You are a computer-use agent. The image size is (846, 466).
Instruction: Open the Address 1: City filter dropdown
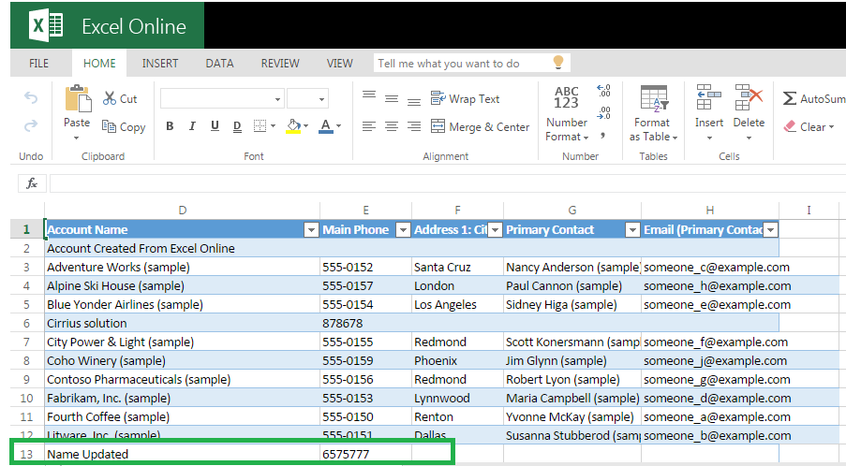495,230
